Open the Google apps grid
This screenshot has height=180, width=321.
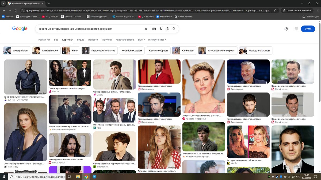[296, 29]
